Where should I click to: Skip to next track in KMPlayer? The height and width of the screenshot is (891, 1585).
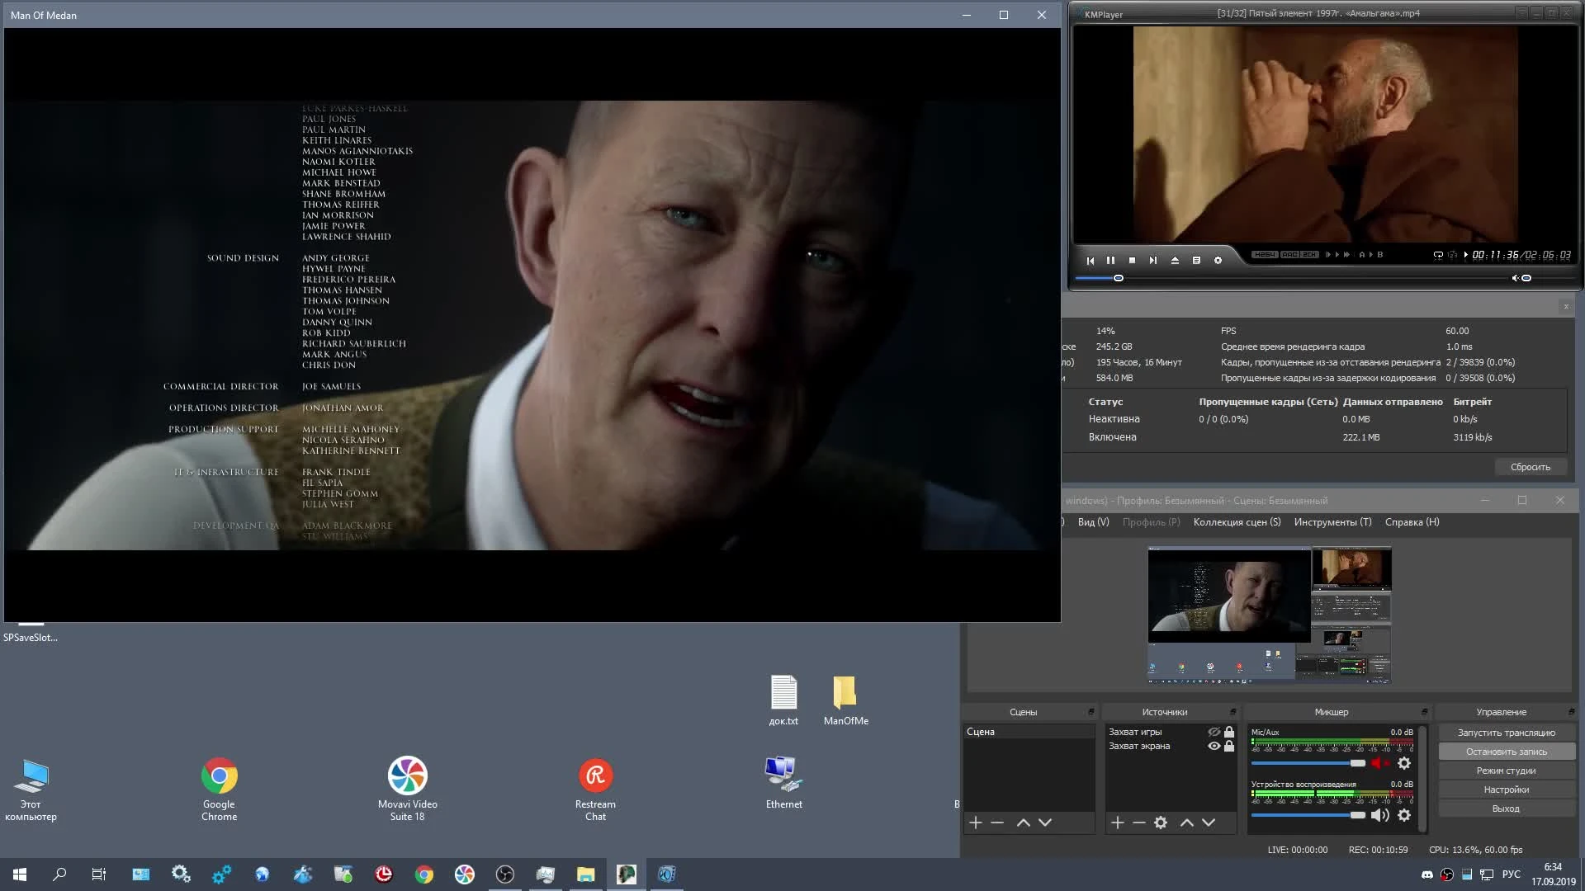coord(1153,260)
